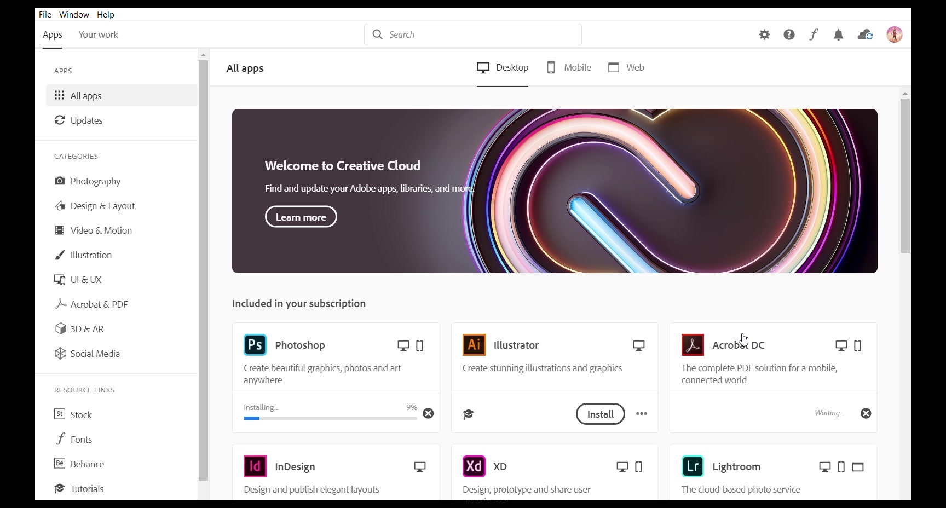Click the Illustrator app icon
The height and width of the screenshot is (508, 946).
point(474,345)
